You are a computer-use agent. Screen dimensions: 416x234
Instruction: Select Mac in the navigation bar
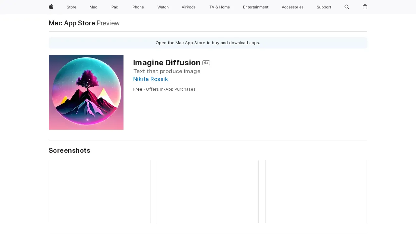tap(93, 7)
